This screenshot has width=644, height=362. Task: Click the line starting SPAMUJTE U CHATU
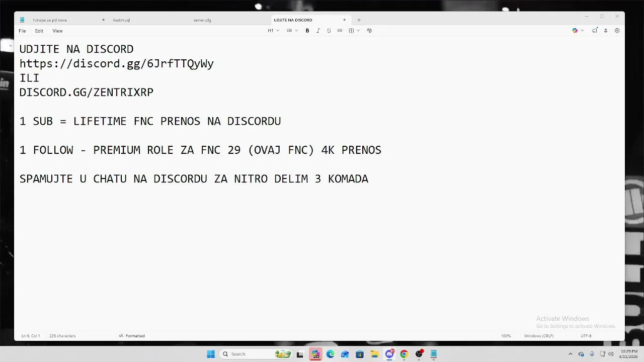pos(194,179)
